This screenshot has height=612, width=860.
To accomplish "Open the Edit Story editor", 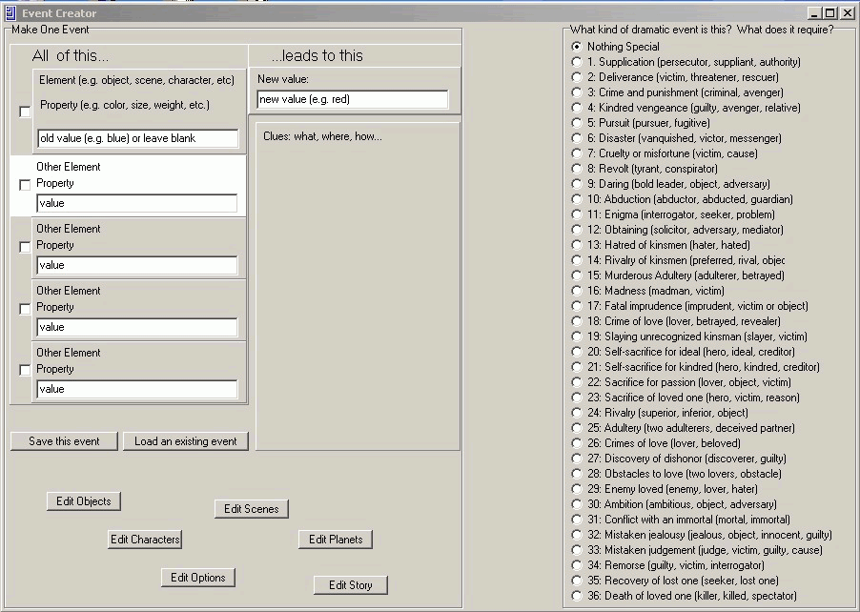I will pos(350,585).
